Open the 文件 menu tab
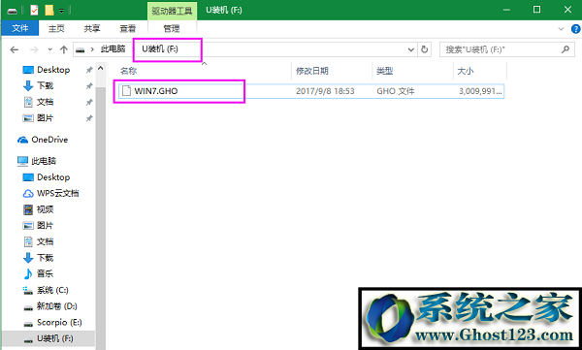This screenshot has height=350, width=582. (20, 28)
